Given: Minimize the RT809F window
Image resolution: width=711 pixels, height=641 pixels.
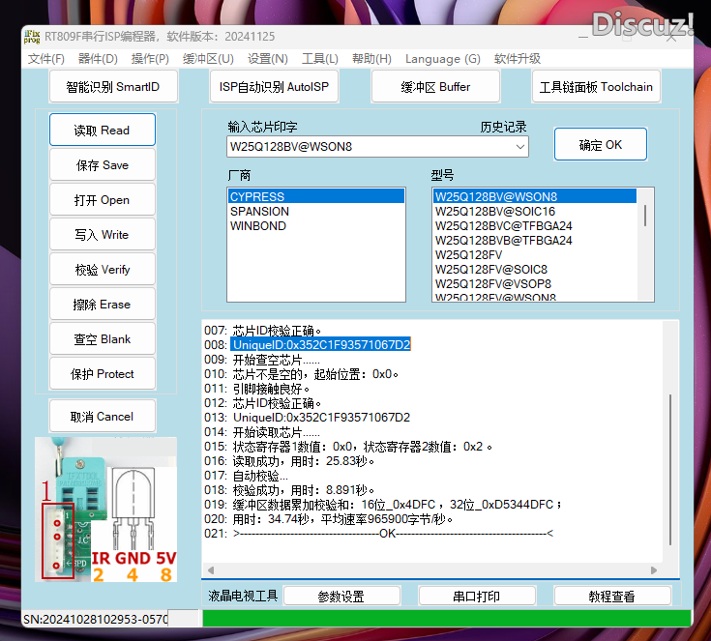Looking at the screenshot, I should coord(583,37).
